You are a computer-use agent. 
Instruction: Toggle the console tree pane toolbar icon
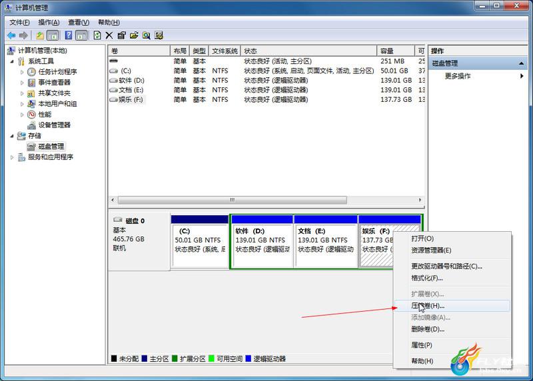[x=53, y=35]
